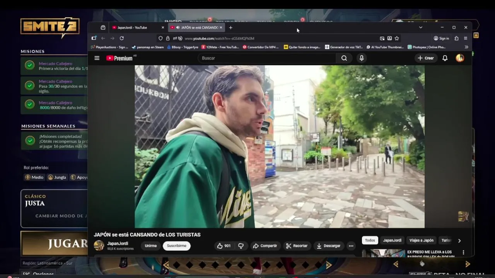Click the save-to-pocket icon in address bar
Viewport: 495px width, 278px height.
coord(389,38)
